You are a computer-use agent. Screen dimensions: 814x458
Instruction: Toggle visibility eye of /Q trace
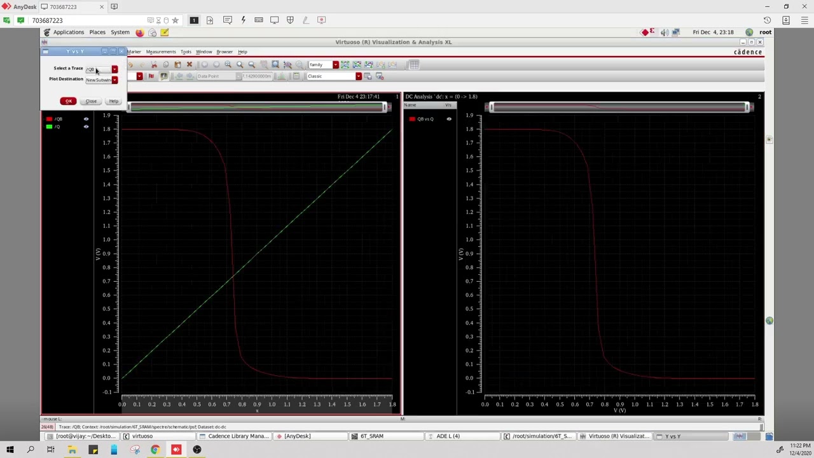point(86,127)
